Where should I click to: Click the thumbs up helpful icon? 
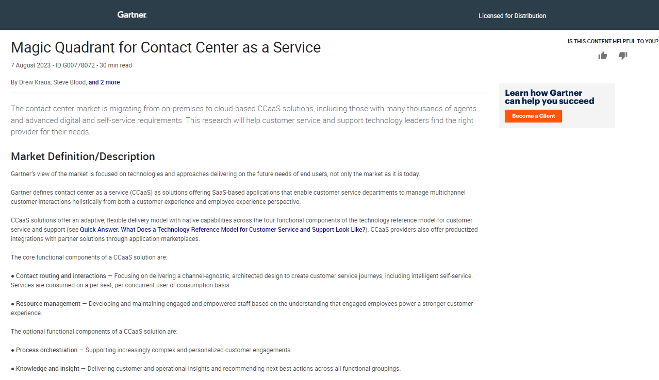tap(602, 56)
